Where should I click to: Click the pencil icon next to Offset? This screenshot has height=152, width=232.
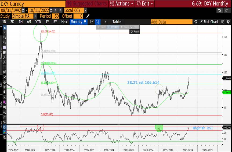pyautogui.click(x=88, y=16)
